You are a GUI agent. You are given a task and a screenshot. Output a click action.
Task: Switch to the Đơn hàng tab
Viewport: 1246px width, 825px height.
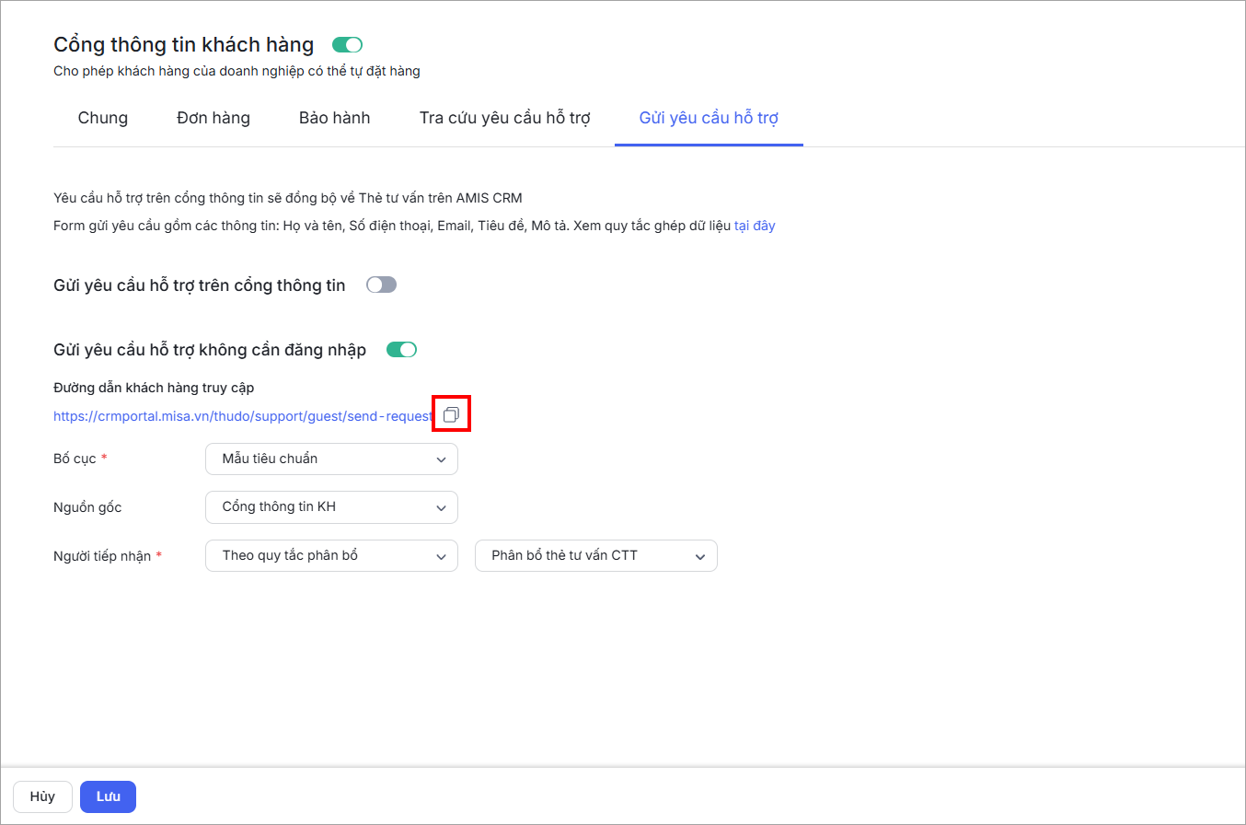click(213, 118)
